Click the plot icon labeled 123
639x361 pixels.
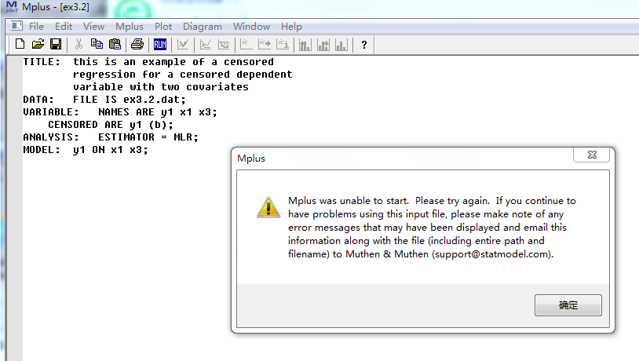click(x=224, y=44)
